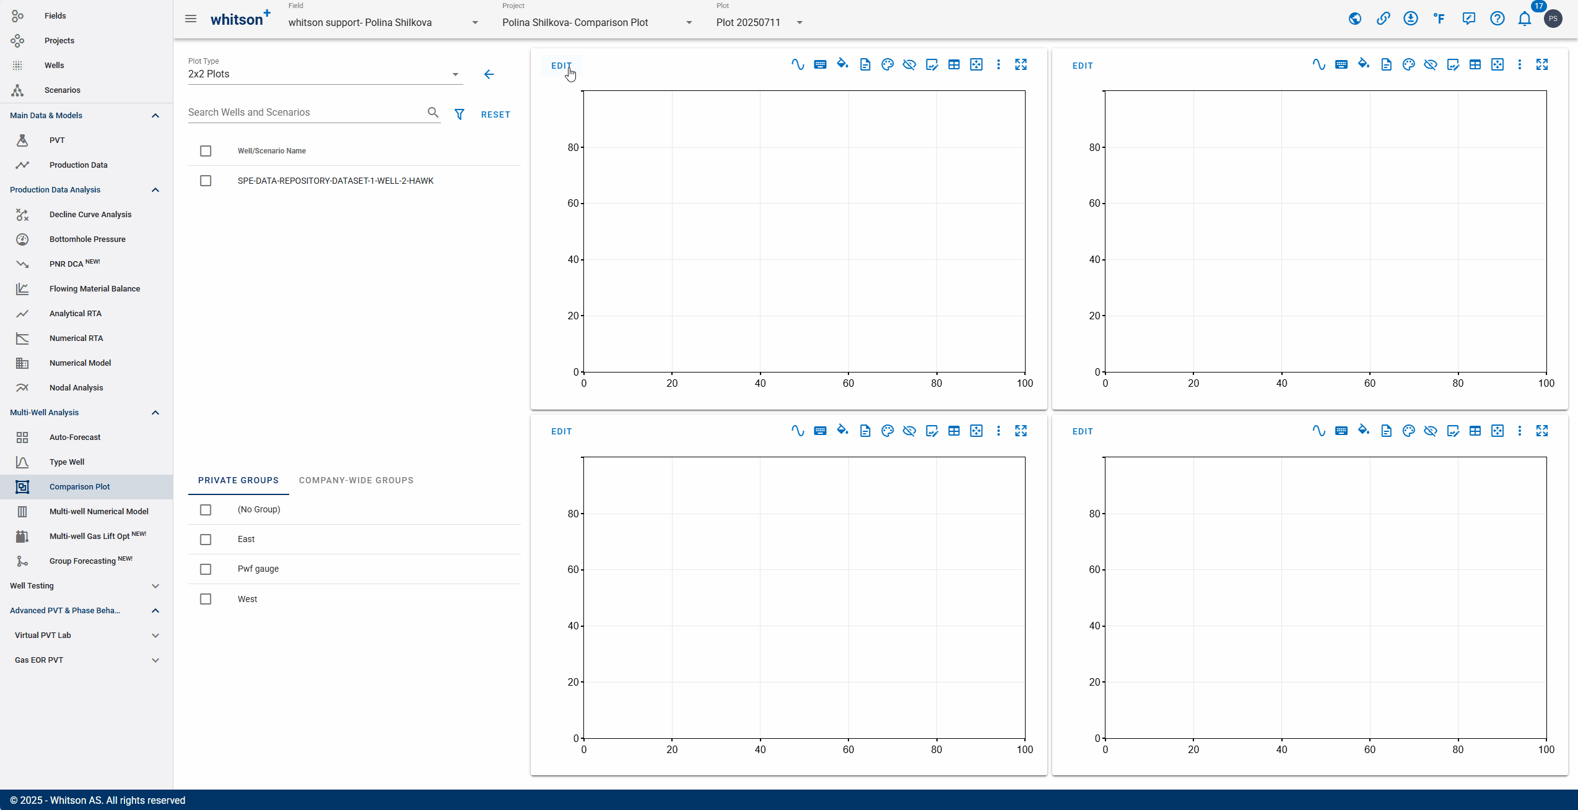1578x810 pixels.
Task: Click the filter funnel icon beside RESET
Action: click(460, 114)
